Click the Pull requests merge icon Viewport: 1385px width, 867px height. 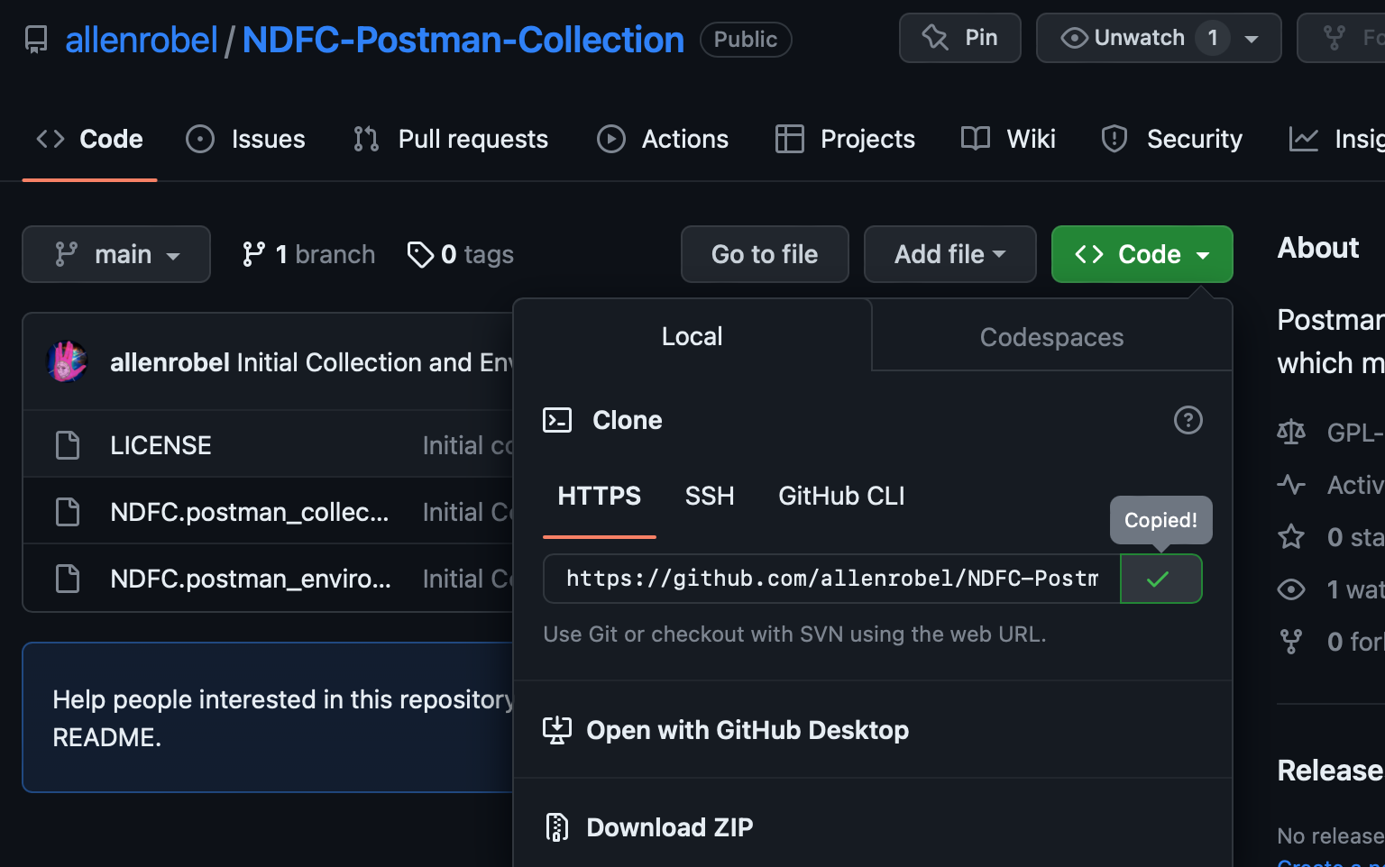pyautogui.click(x=366, y=139)
